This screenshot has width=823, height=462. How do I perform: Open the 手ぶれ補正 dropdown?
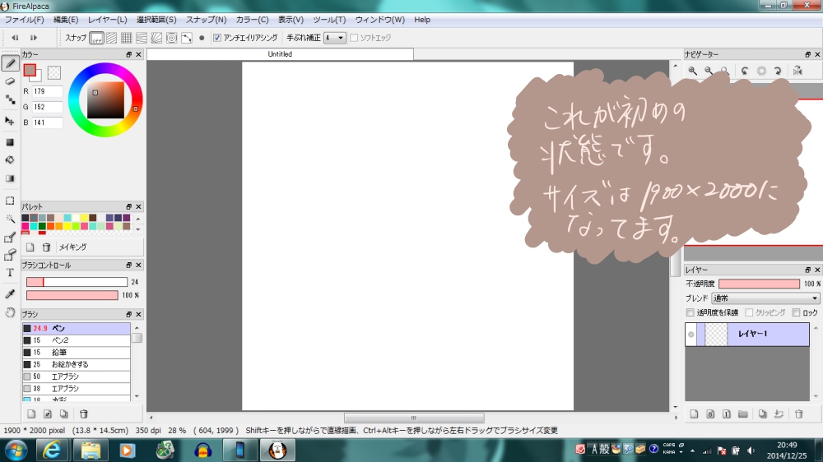(335, 38)
